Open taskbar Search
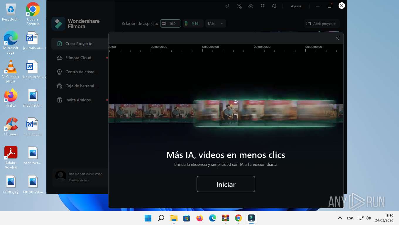 coord(161,218)
